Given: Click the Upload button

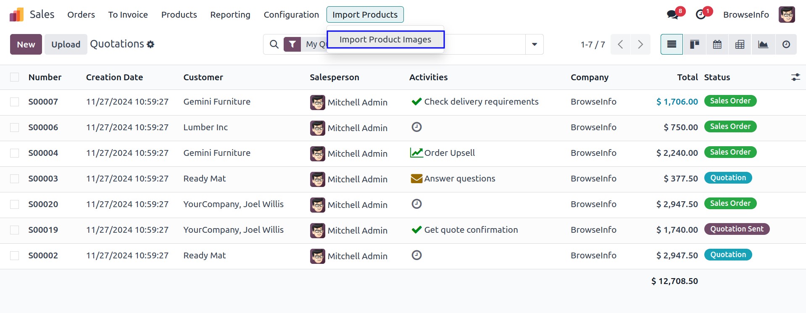Looking at the screenshot, I should pyautogui.click(x=66, y=45).
